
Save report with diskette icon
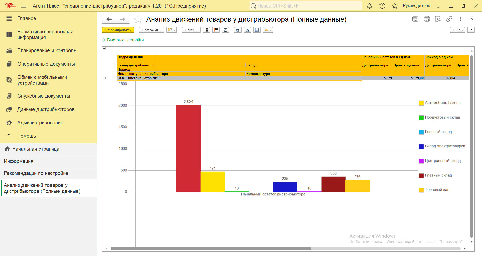[x=257, y=30]
